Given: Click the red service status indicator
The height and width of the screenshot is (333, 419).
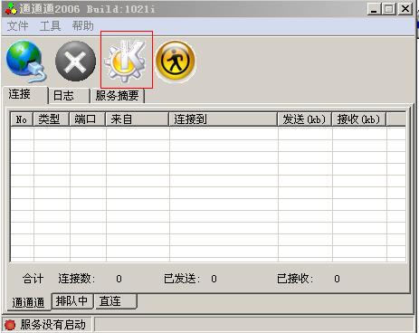Looking at the screenshot, I should point(10,325).
